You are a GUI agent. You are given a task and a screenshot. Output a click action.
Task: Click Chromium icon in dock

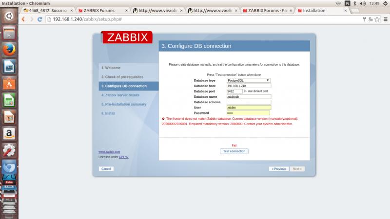point(9,167)
